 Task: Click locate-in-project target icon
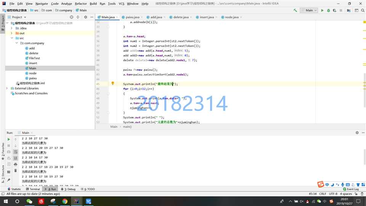(71, 17)
